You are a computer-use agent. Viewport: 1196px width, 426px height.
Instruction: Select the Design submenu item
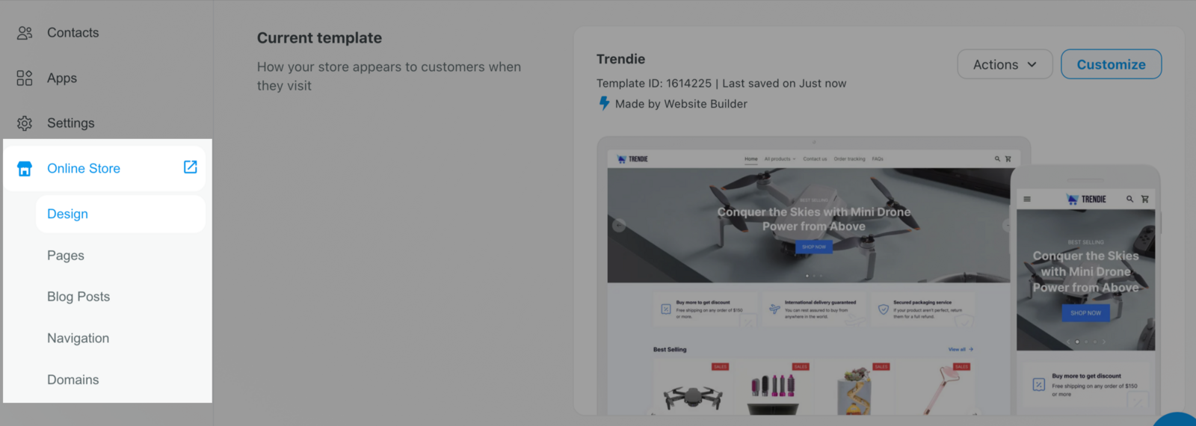click(120, 214)
